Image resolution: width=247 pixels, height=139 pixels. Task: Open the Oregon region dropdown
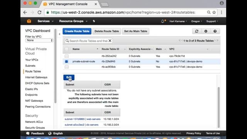[x=196, y=21]
